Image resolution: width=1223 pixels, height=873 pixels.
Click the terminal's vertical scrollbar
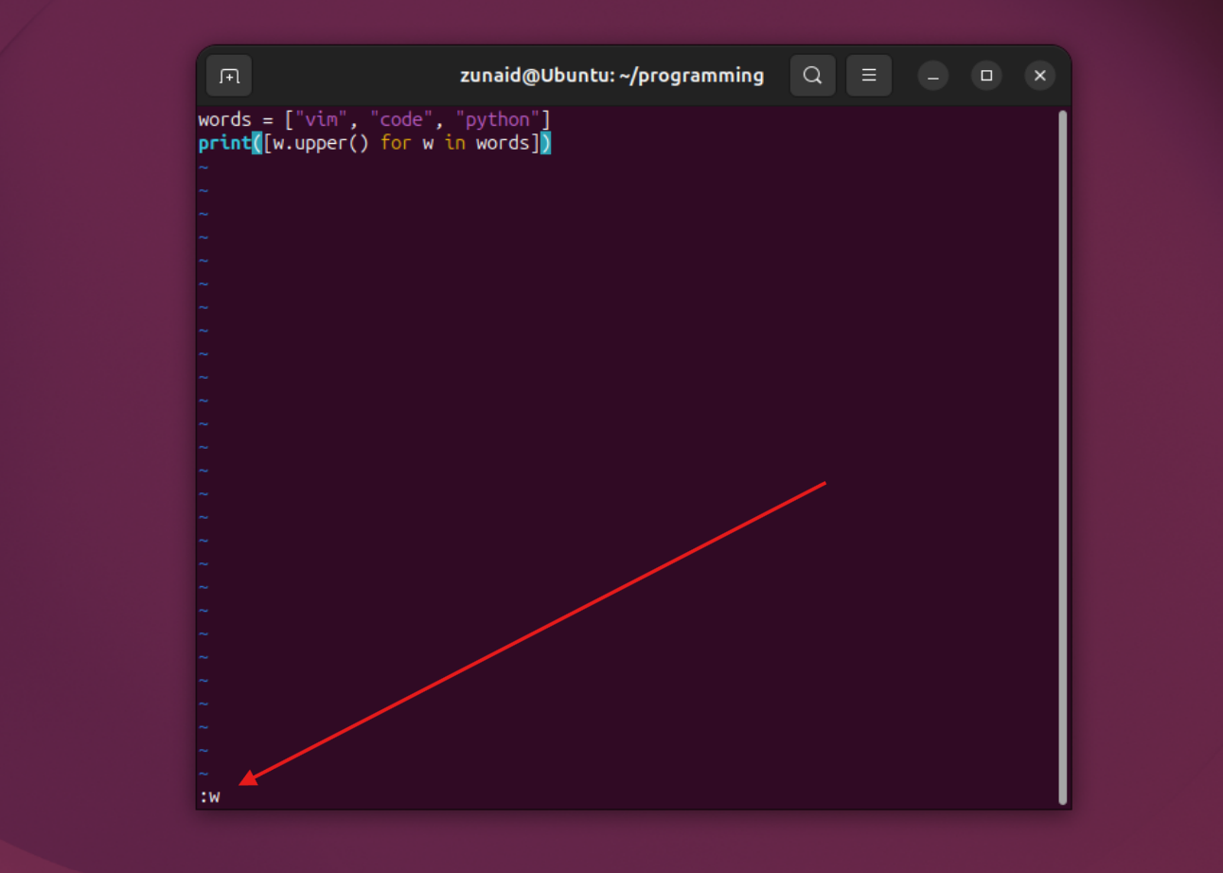[1062, 457]
